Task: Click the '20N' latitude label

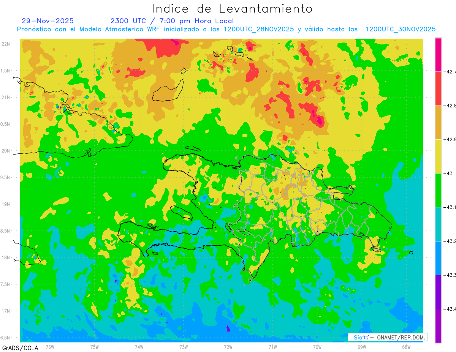Action: tap(6, 151)
